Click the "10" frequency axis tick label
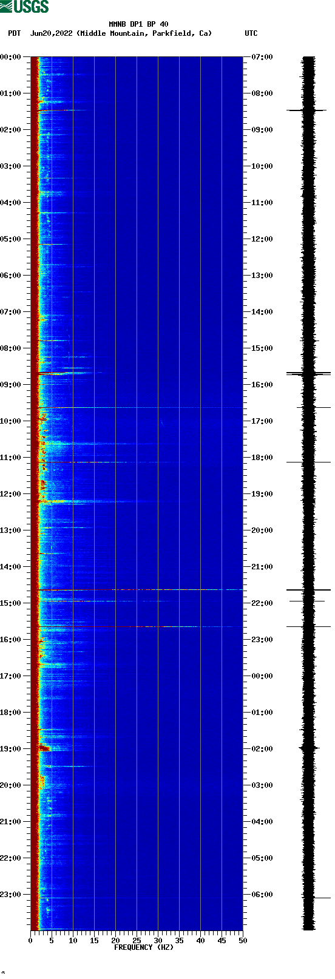 tap(73, 941)
